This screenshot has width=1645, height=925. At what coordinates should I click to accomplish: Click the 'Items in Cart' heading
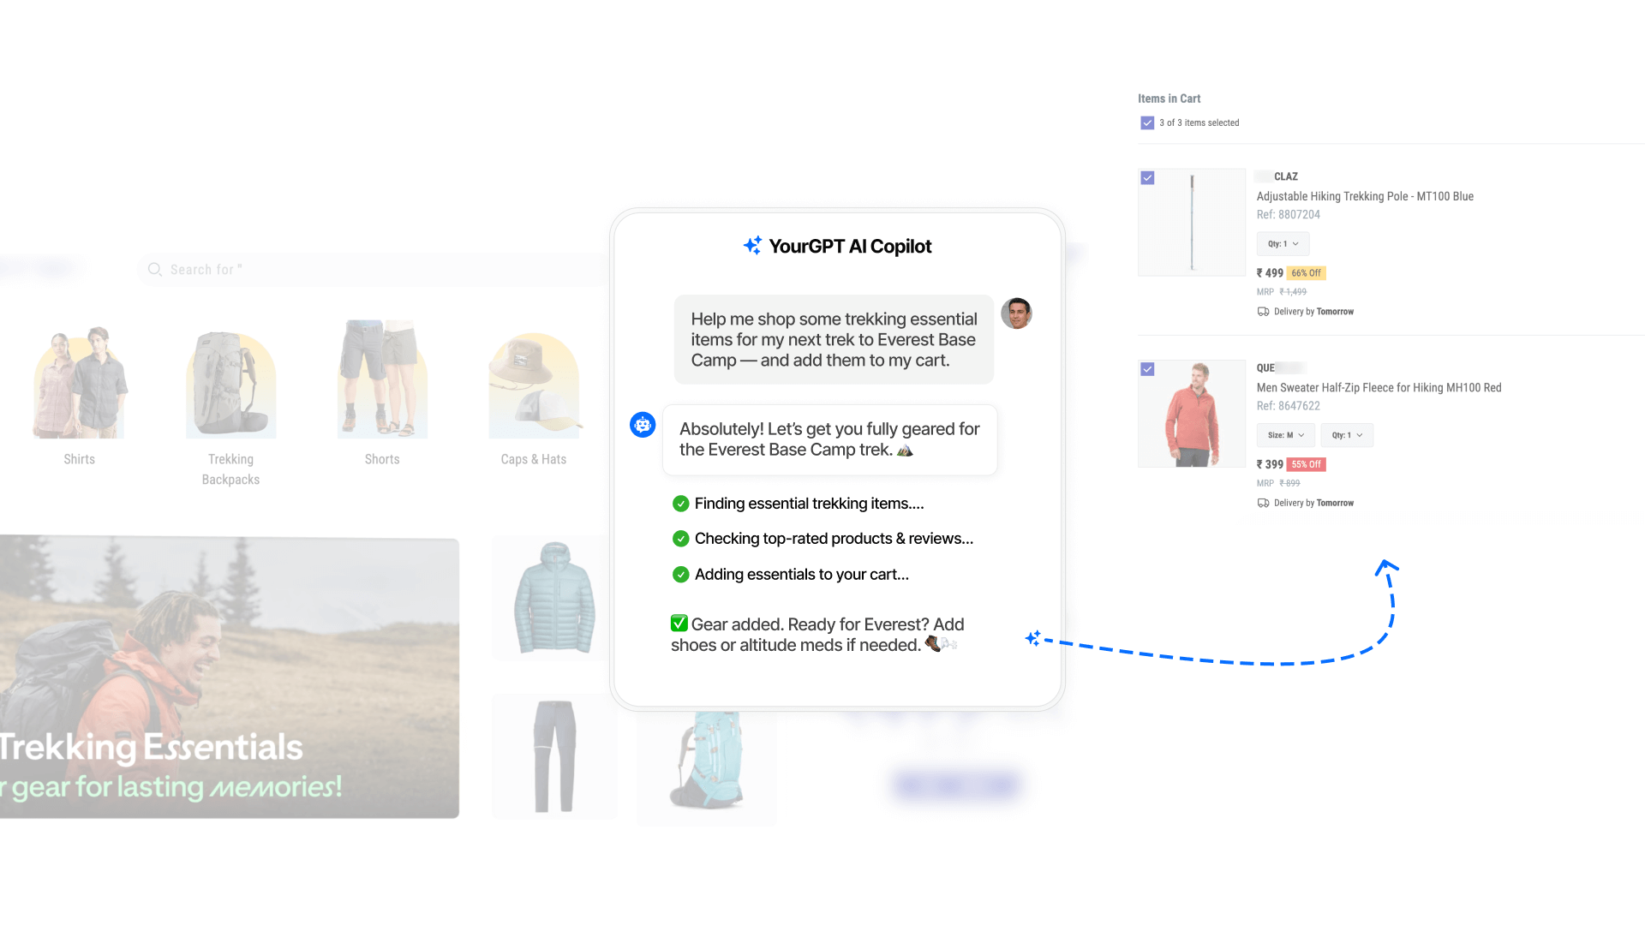[1169, 98]
